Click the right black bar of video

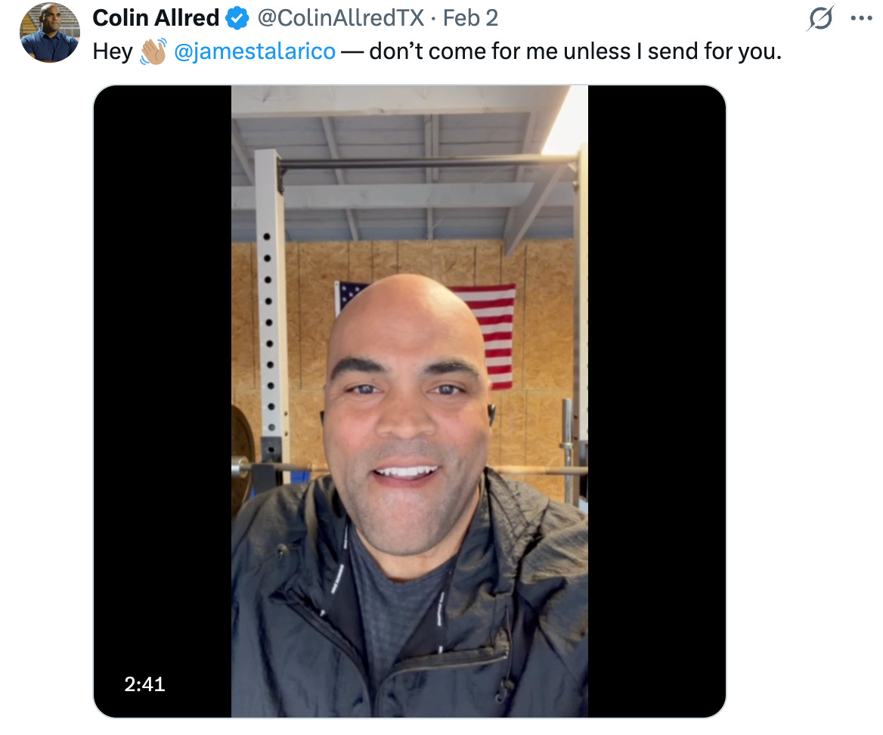pyautogui.click(x=657, y=394)
